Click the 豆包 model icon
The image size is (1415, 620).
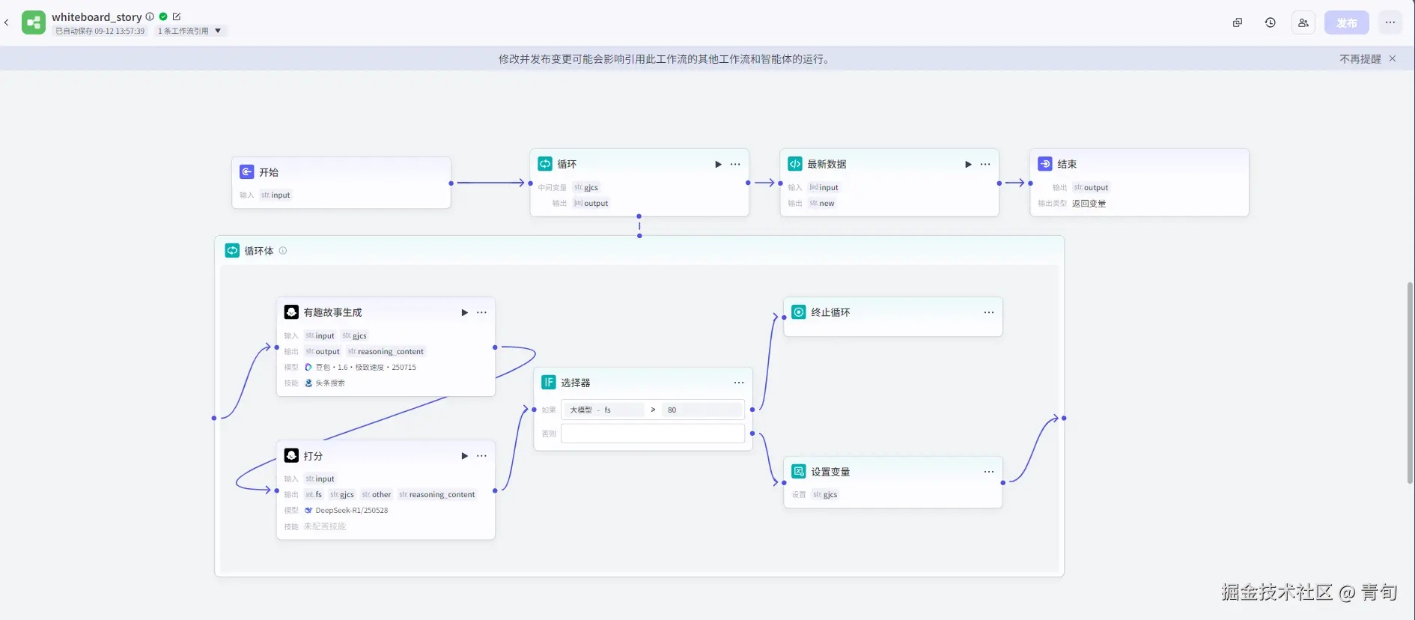308,367
